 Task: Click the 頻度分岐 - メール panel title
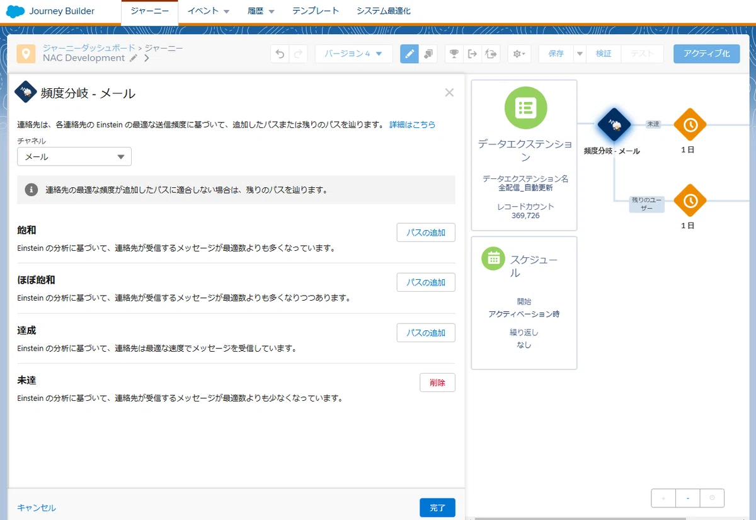pyautogui.click(x=88, y=93)
